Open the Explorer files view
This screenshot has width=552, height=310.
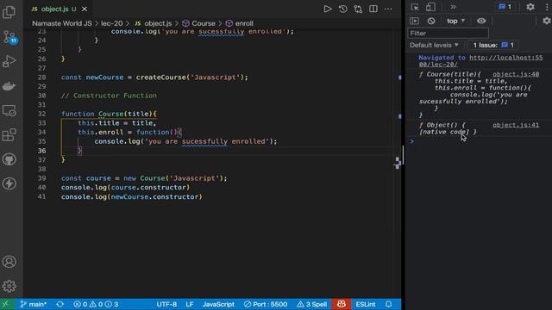pyautogui.click(x=9, y=12)
